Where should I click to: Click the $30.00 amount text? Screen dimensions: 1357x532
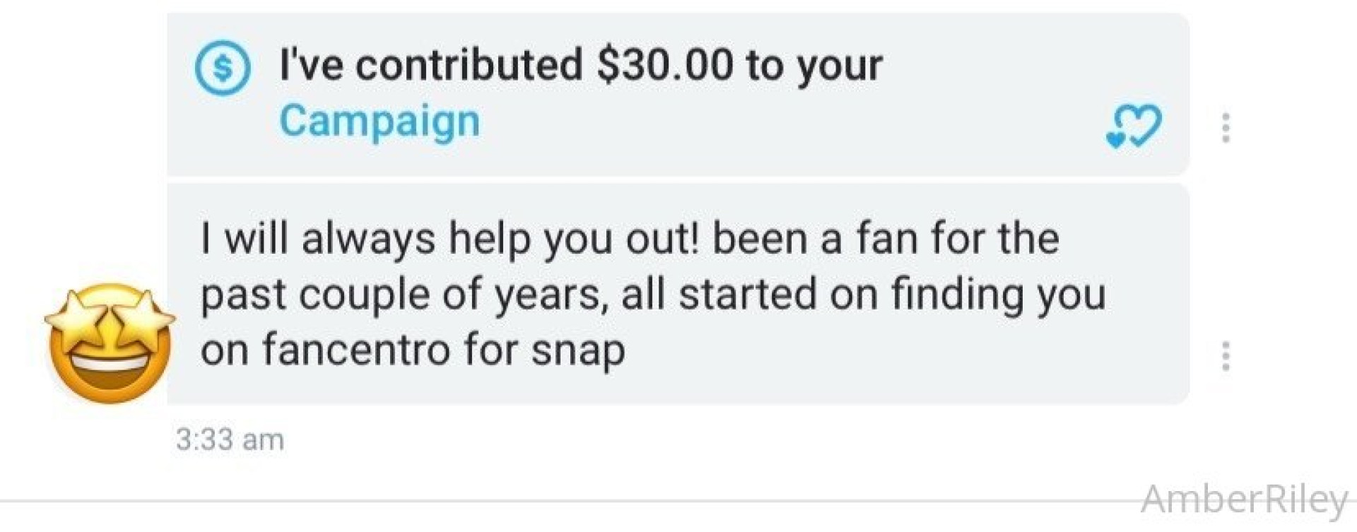[x=665, y=65]
